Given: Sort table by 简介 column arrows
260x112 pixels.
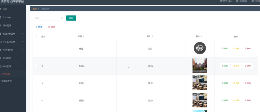Looking at the screenshot, I should (152, 36).
